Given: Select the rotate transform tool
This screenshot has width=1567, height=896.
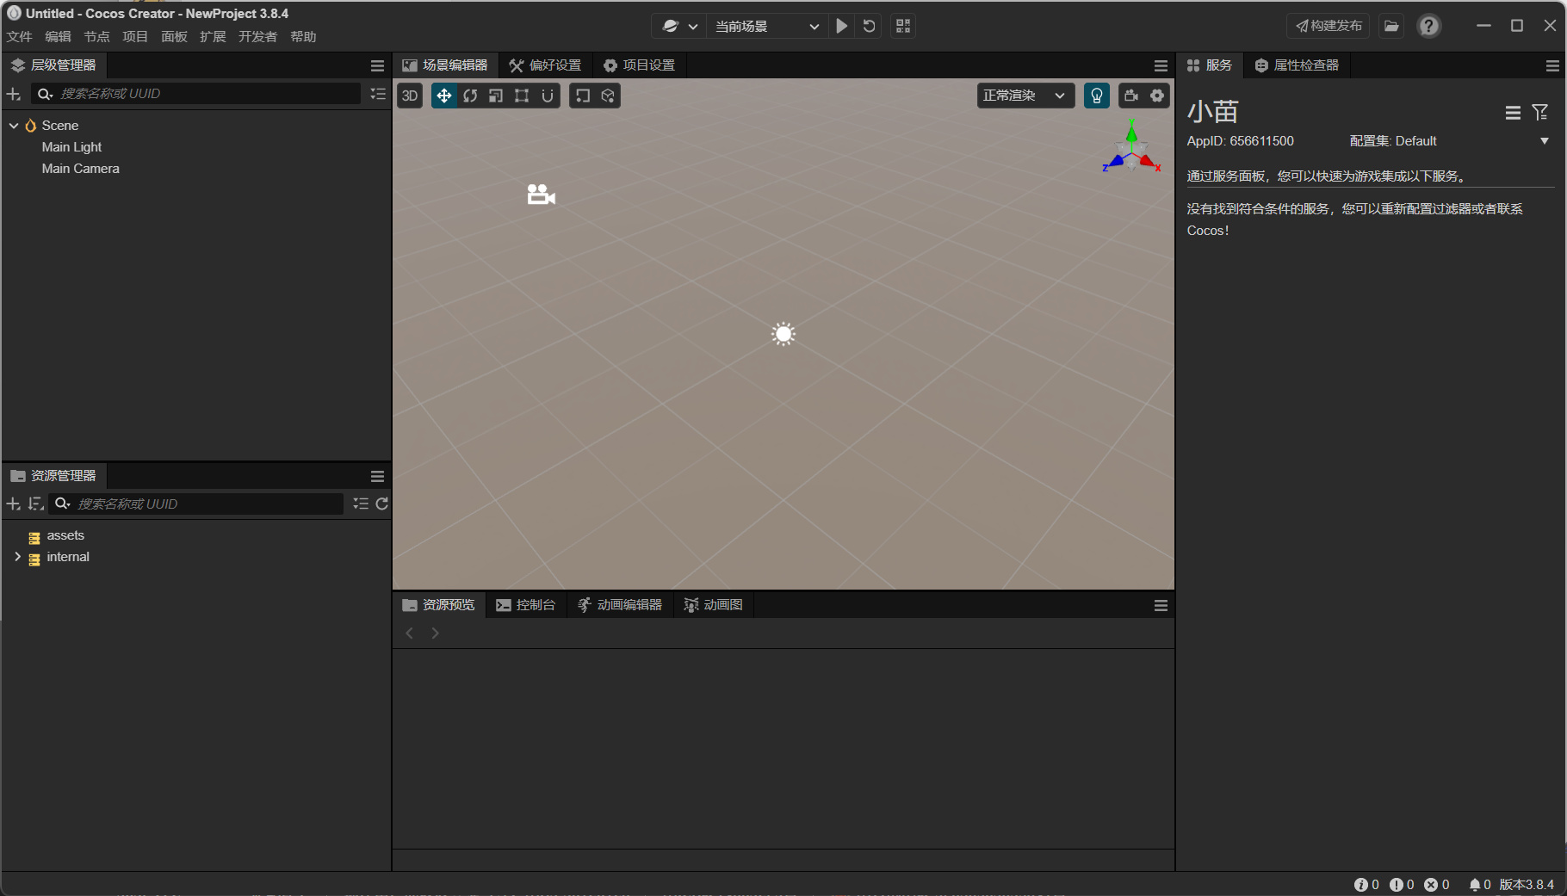Looking at the screenshot, I should 470,96.
